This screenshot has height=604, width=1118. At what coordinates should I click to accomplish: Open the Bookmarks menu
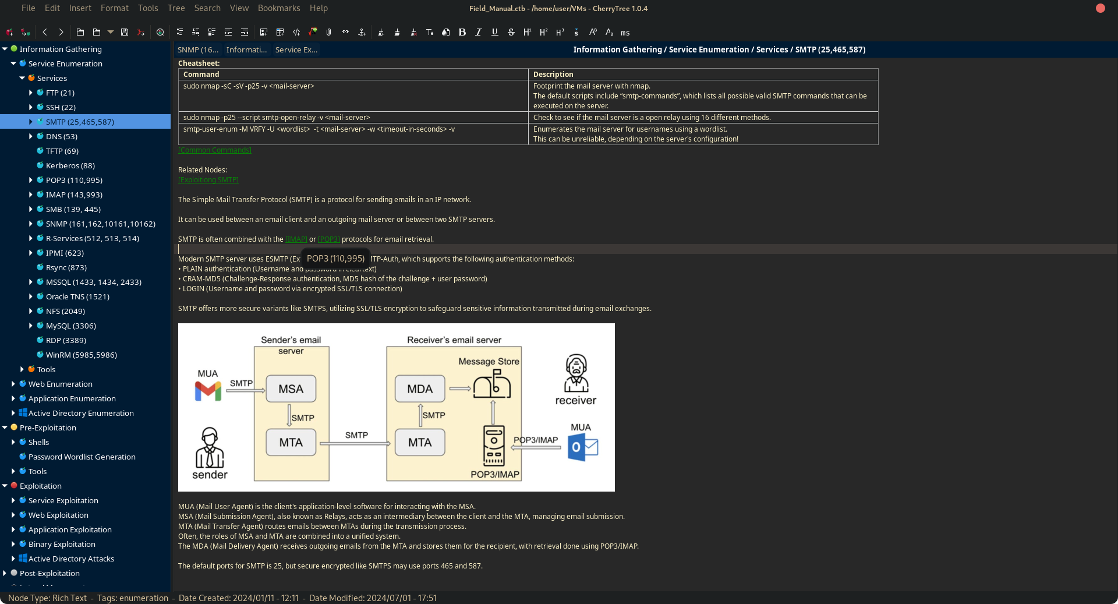(x=279, y=8)
